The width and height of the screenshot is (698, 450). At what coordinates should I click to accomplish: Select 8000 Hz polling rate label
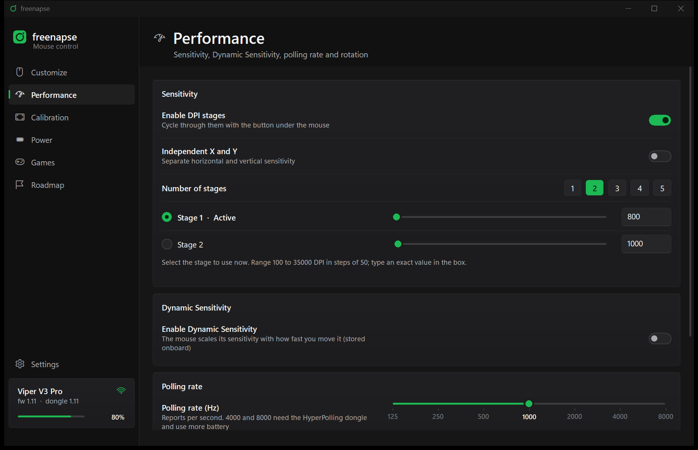point(666,416)
